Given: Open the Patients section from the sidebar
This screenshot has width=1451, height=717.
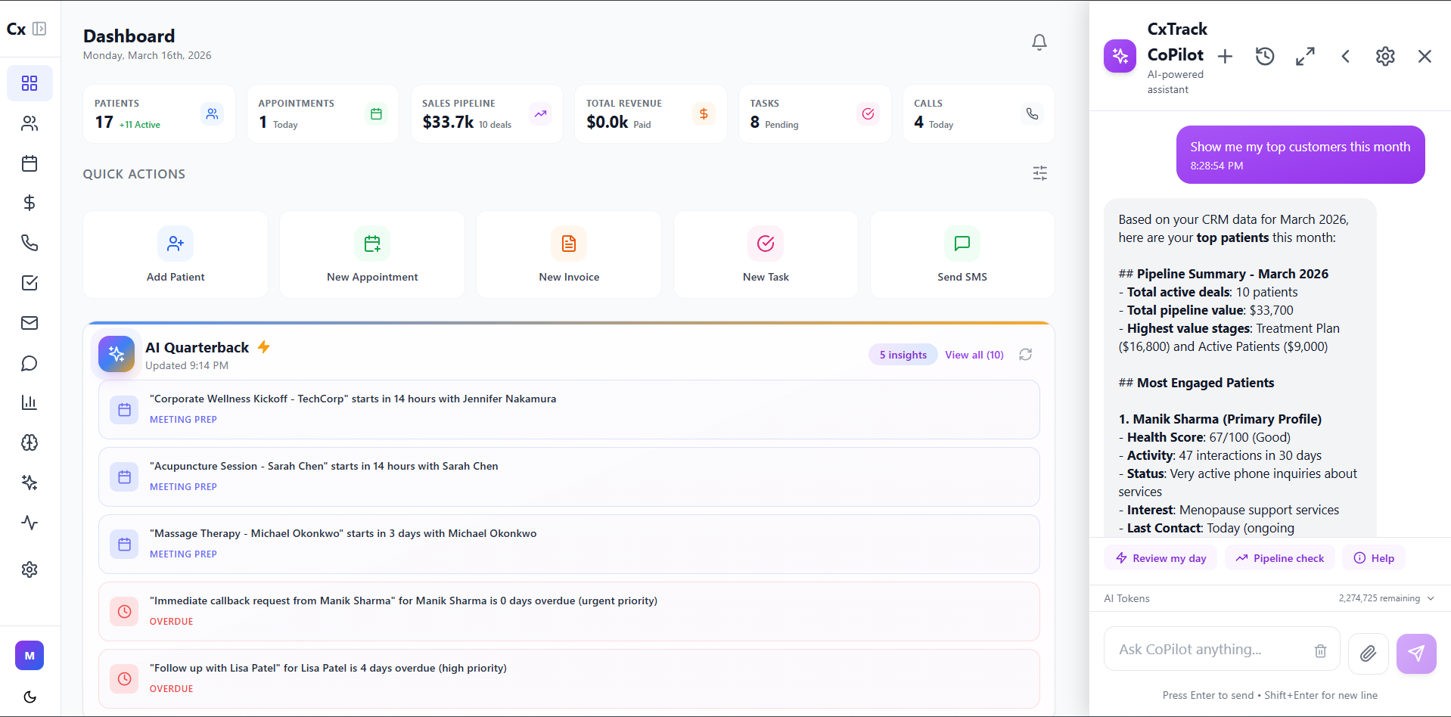Looking at the screenshot, I should pyautogui.click(x=30, y=123).
